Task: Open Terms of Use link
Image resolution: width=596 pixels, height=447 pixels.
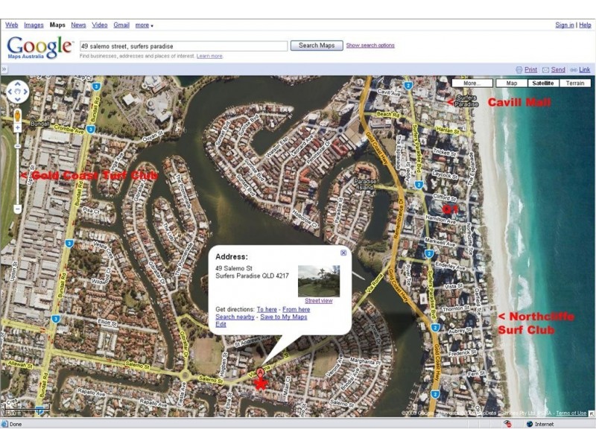Action: tap(571, 413)
